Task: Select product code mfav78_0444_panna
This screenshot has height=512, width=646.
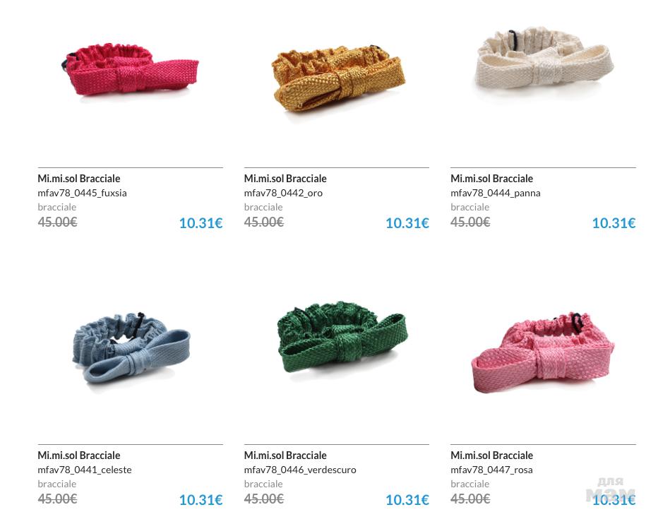Action: click(x=495, y=193)
